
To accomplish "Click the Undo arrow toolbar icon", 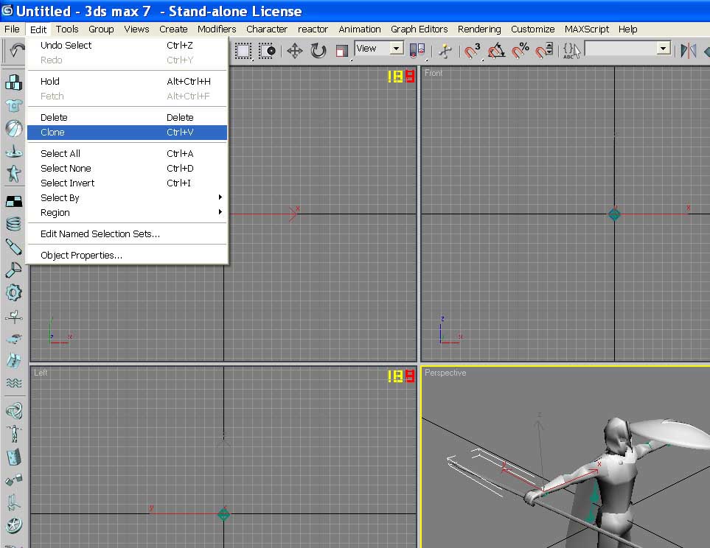I will click(16, 50).
